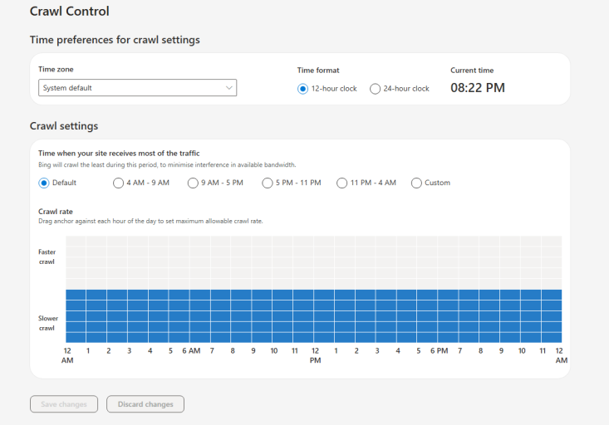Viewport: 609px width, 425px height.
Task: Click the Slower crawl axis label
Action: pyautogui.click(x=47, y=323)
